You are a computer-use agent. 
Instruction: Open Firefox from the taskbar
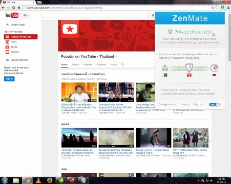(x=50, y=180)
